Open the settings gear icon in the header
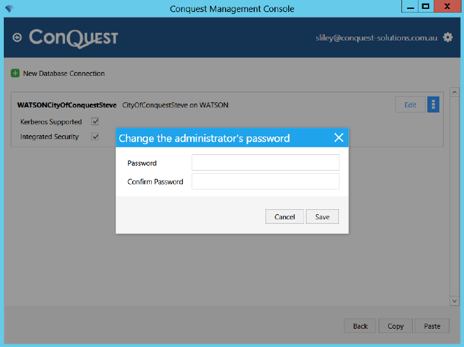 click(448, 37)
